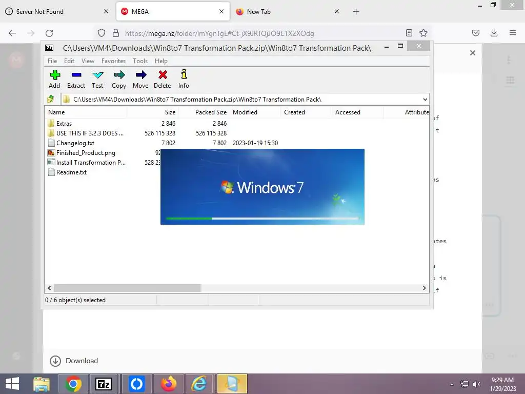Open the Tools menu

point(140,61)
